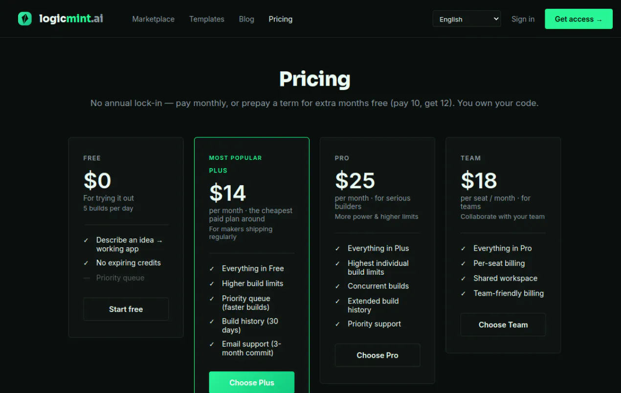
Task: Click the Start free button
Action: click(x=126, y=309)
